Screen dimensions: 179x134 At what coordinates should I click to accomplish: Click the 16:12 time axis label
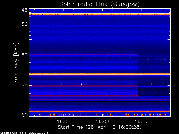[142, 121]
